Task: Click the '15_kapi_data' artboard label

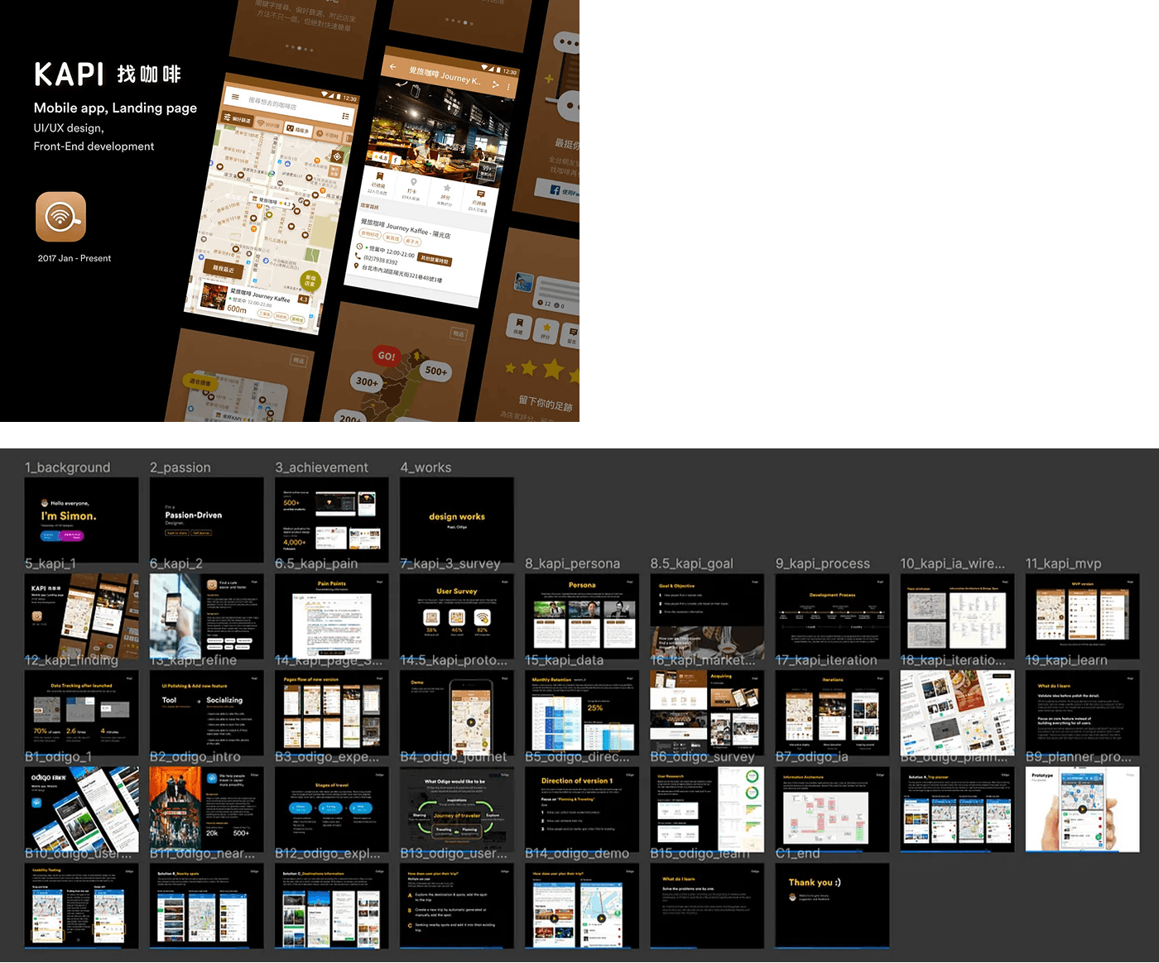Action: (564, 660)
